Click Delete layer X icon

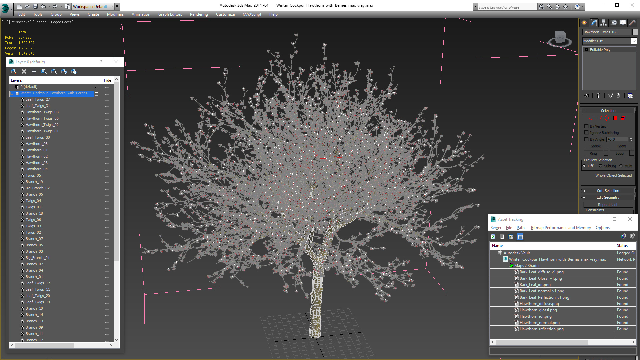tap(24, 71)
